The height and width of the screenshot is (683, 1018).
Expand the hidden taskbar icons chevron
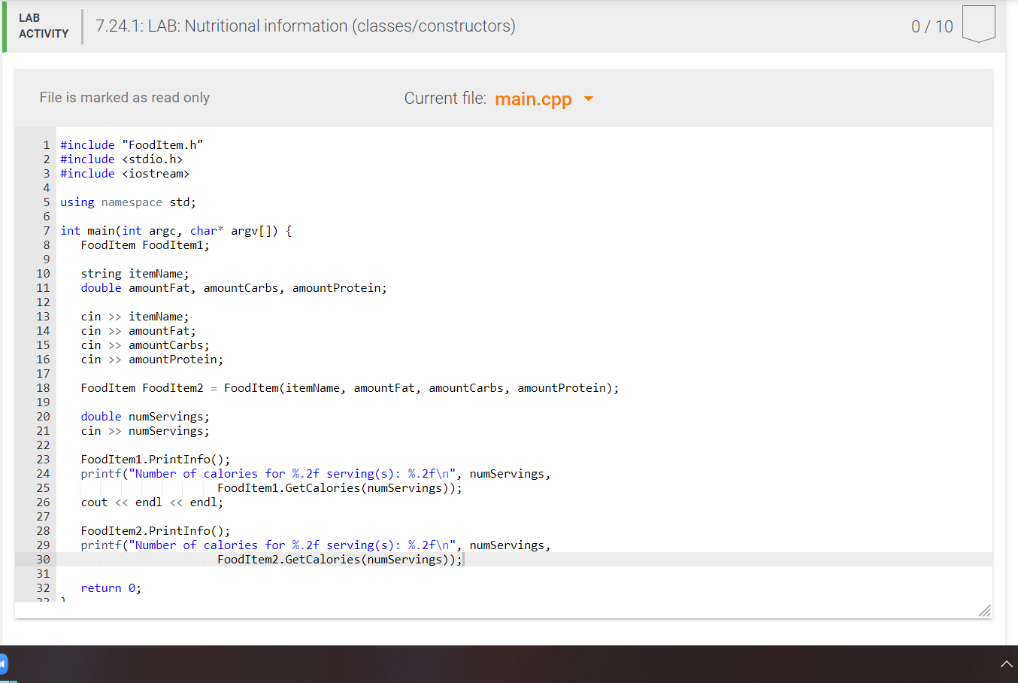point(1007,665)
